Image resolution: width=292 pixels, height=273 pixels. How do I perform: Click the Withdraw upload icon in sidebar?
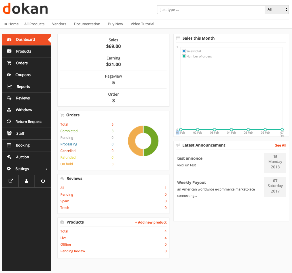click(9, 110)
